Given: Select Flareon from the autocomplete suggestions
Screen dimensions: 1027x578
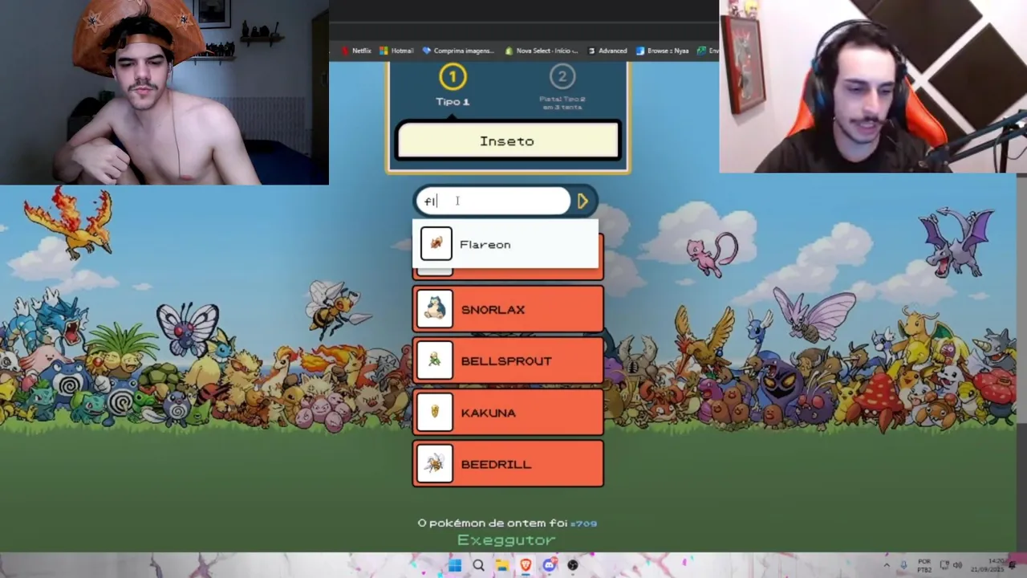Looking at the screenshot, I should tap(505, 244).
